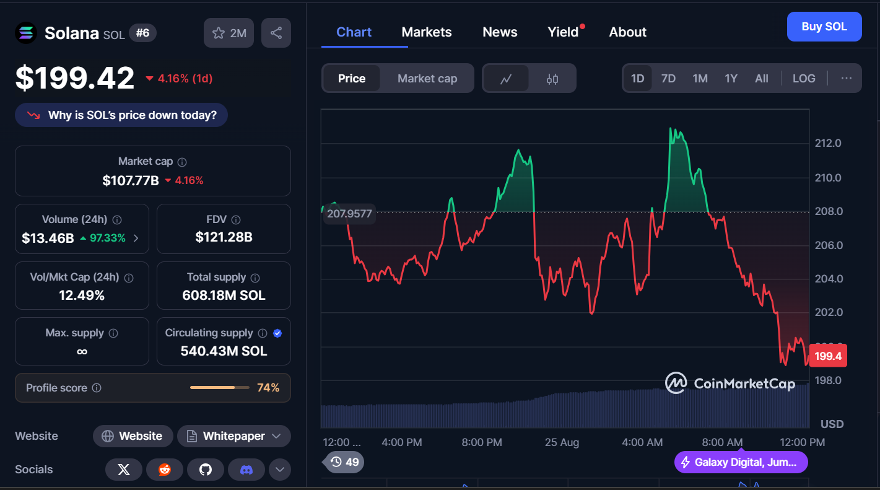Click the Market cap info icon
This screenshot has height=490, width=880.
point(182,162)
